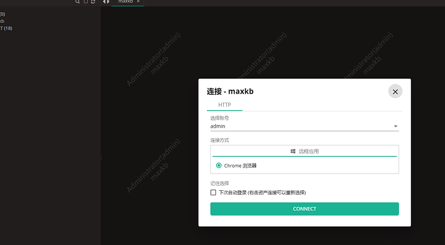Screen dimensions: 445x245
Task: Close the connect dialog with the X button
Action: [x=395, y=92]
